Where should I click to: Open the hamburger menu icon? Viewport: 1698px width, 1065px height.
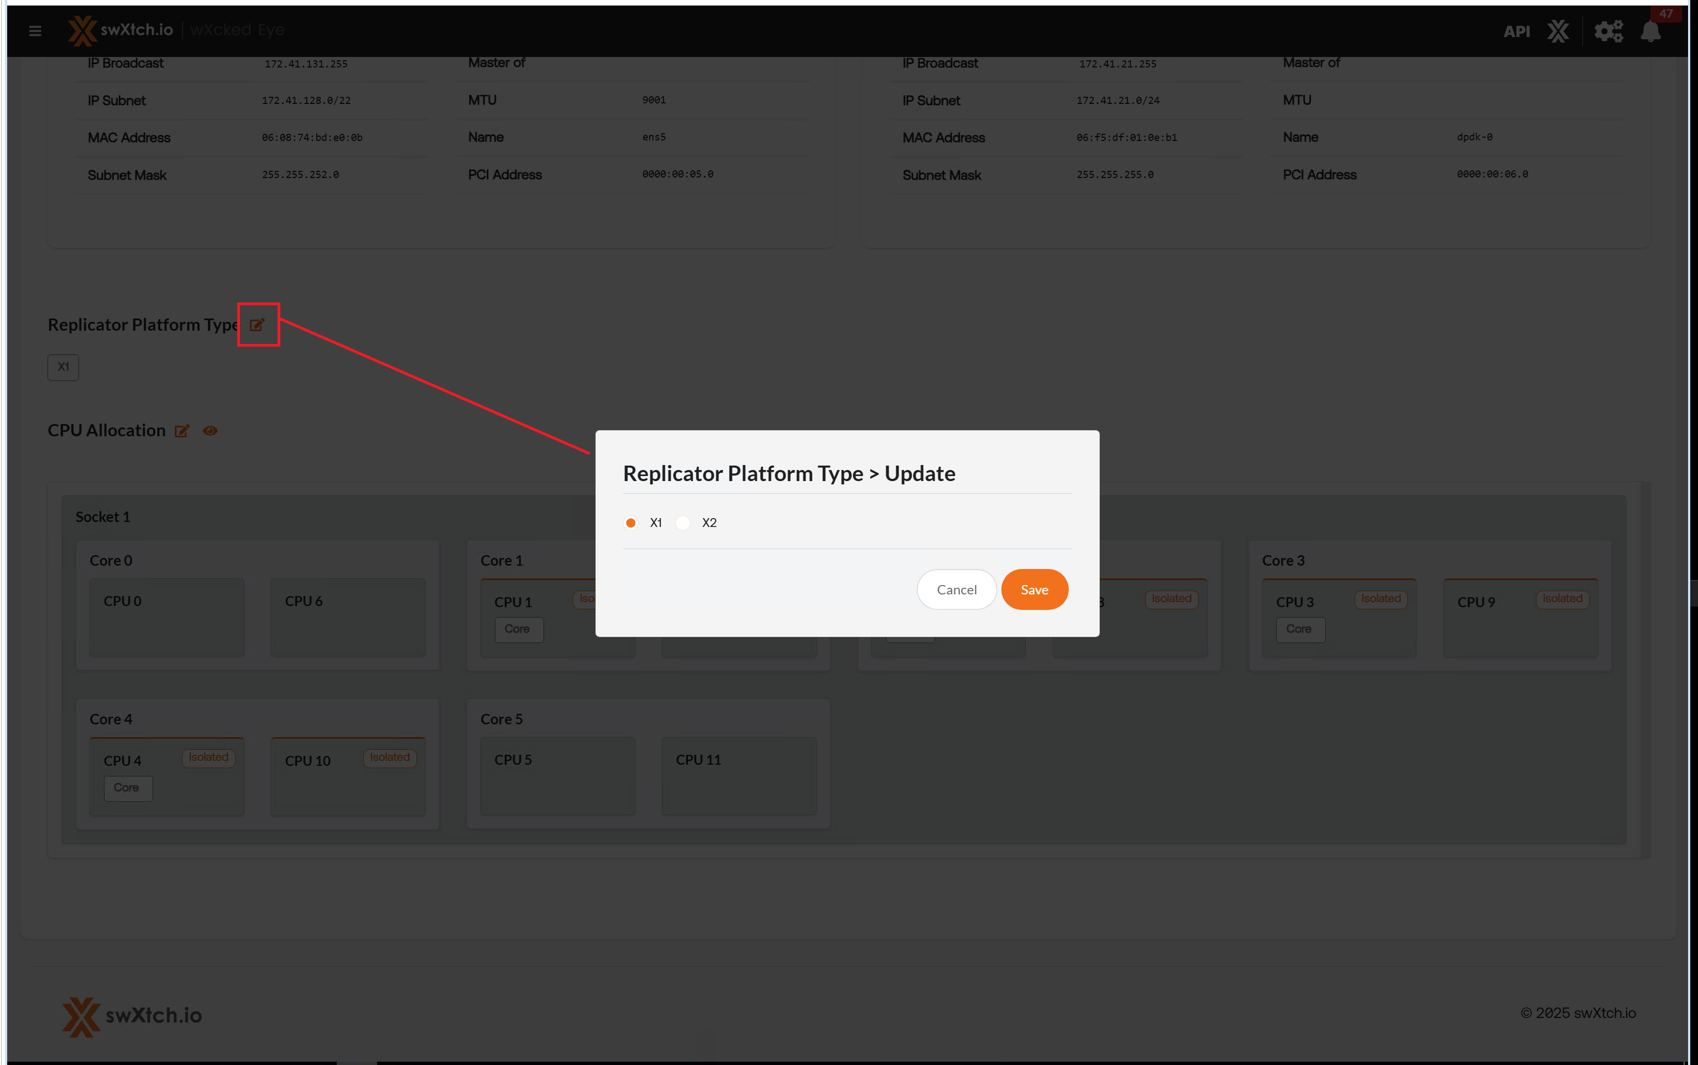click(x=35, y=31)
